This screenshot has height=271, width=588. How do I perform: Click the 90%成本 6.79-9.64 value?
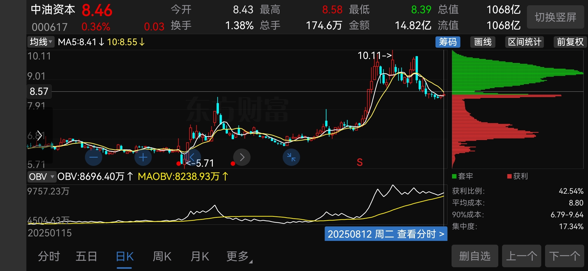coord(567,215)
